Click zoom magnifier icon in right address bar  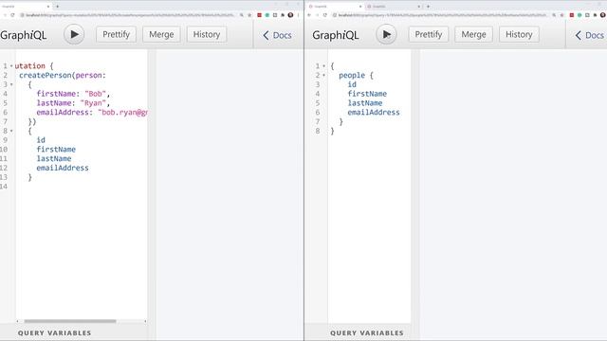pyautogui.click(x=554, y=15)
